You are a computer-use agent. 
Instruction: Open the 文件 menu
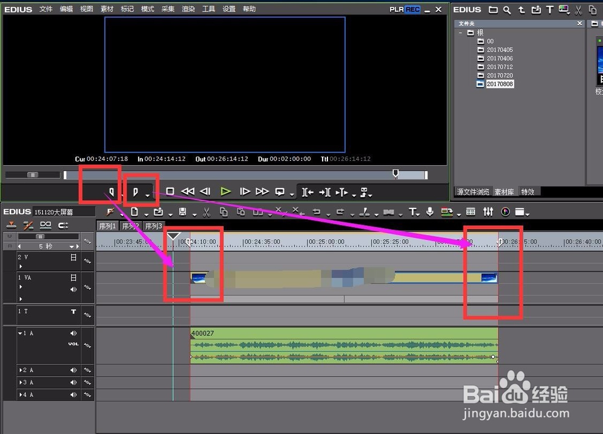tap(46, 9)
